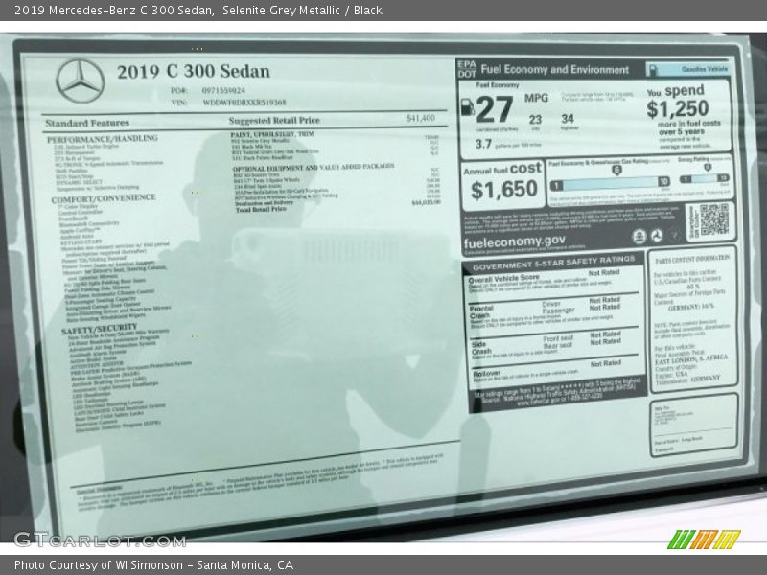Click the '2019 C 300 Sedan' heading

[x=194, y=71]
